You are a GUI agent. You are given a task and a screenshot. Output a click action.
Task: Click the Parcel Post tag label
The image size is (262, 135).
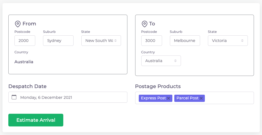[187, 98]
